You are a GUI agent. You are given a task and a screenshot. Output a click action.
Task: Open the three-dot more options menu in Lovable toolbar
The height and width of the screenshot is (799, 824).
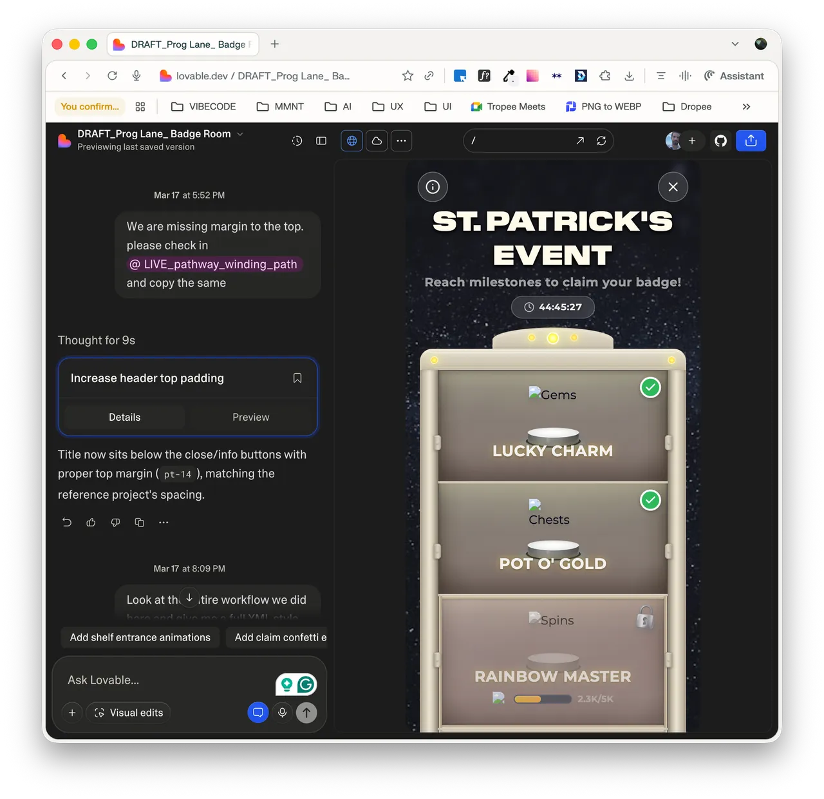coord(401,140)
